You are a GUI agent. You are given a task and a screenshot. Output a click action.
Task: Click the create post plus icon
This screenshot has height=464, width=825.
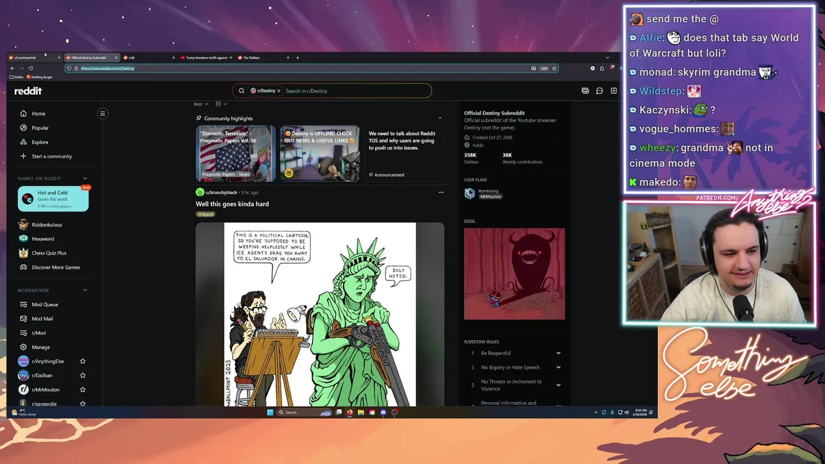point(614,91)
